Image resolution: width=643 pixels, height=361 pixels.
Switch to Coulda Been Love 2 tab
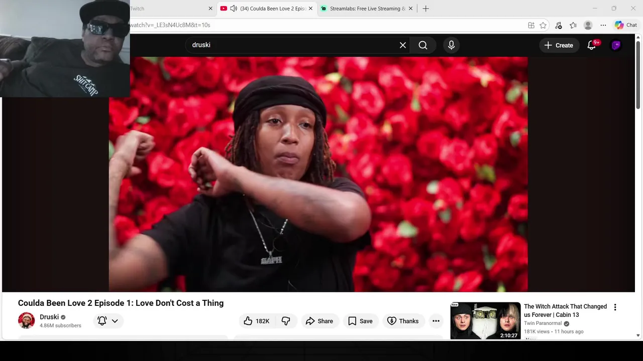pyautogui.click(x=273, y=9)
